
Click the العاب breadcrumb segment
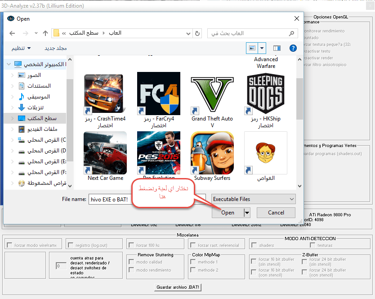pos(115,33)
